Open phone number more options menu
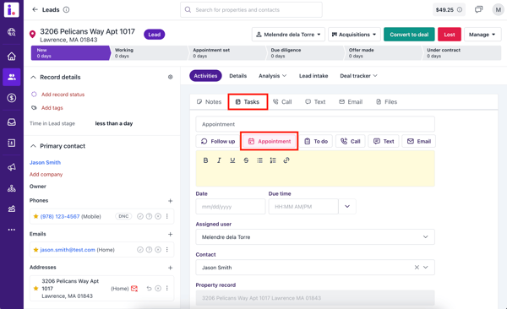This screenshot has height=309, width=507. [x=167, y=216]
